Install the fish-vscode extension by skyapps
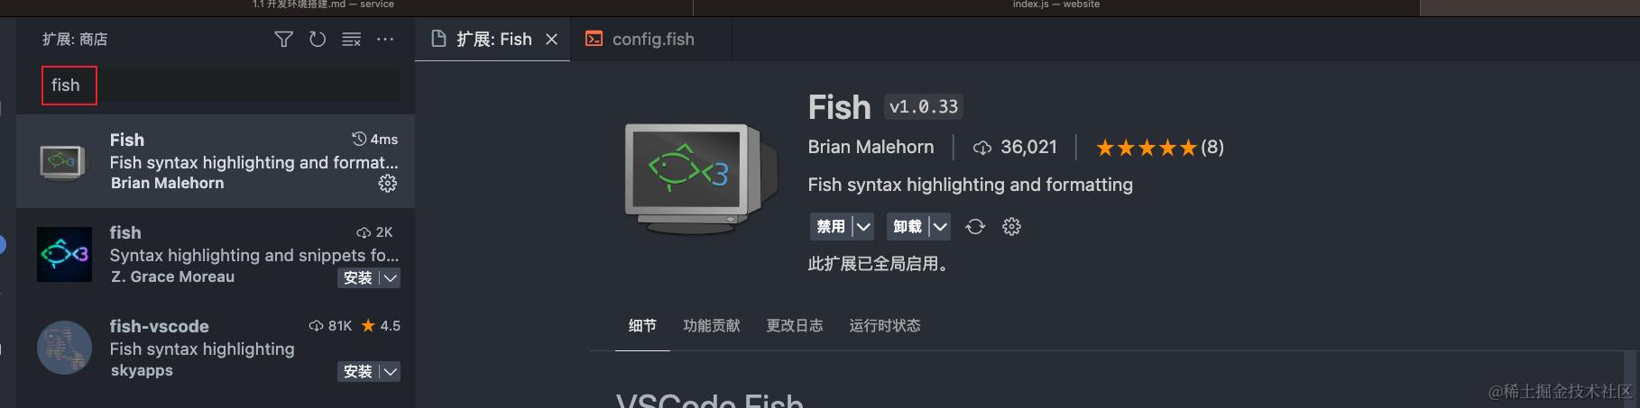 tap(358, 372)
